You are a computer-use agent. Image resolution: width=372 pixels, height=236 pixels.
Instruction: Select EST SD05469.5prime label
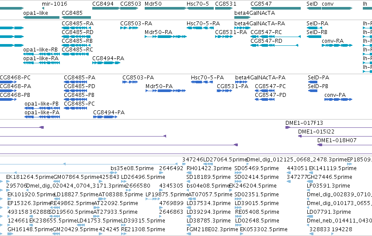(257, 168)
